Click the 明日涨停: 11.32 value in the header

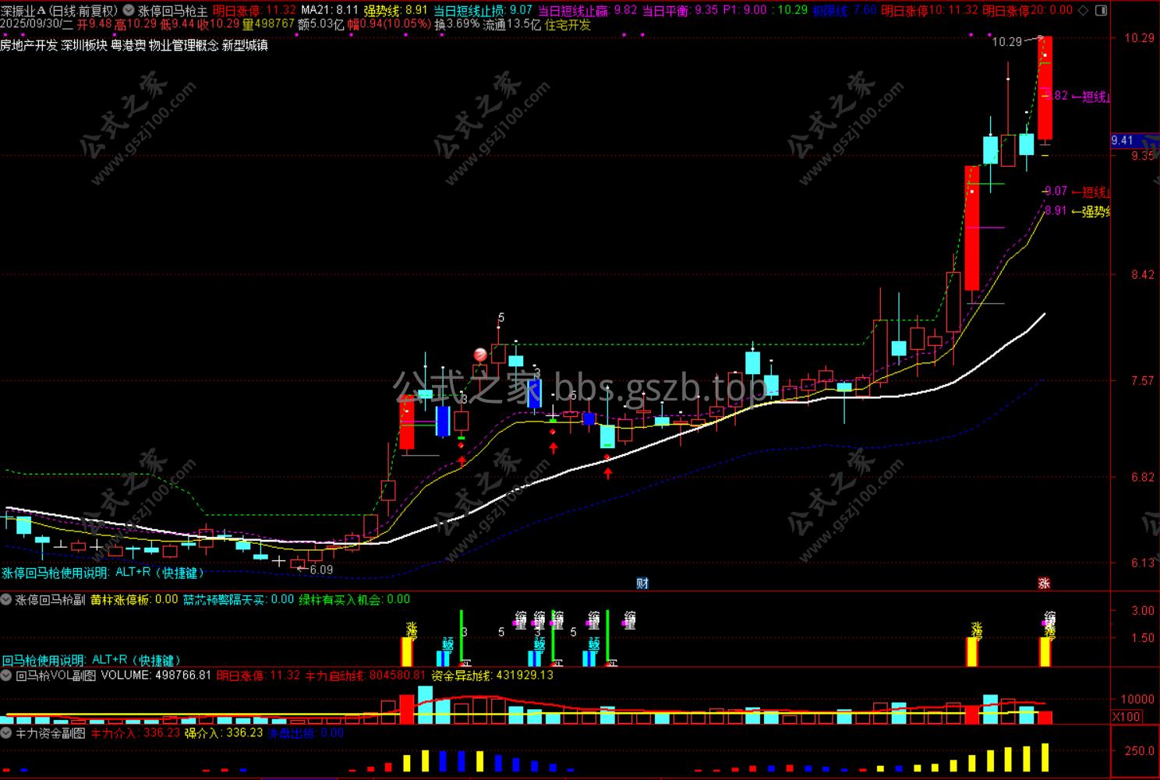(x=254, y=10)
